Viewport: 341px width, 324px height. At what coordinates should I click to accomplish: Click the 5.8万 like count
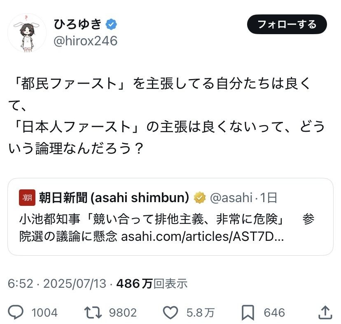[200, 313]
